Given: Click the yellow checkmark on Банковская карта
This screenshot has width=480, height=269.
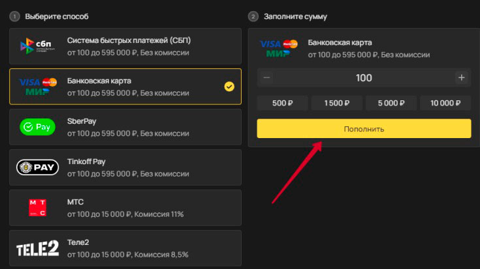Looking at the screenshot, I should (x=229, y=87).
